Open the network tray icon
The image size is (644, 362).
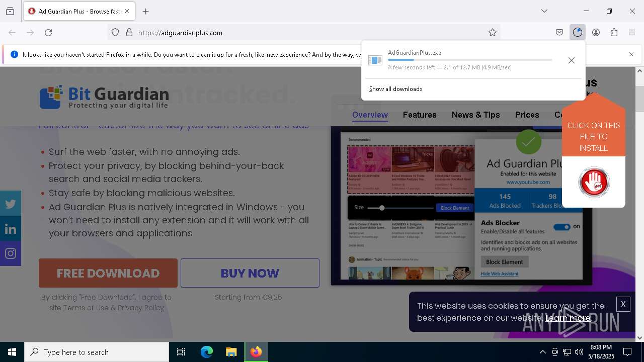[x=567, y=352]
